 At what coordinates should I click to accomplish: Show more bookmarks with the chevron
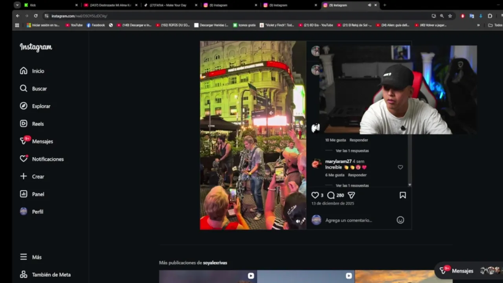tap(478, 25)
